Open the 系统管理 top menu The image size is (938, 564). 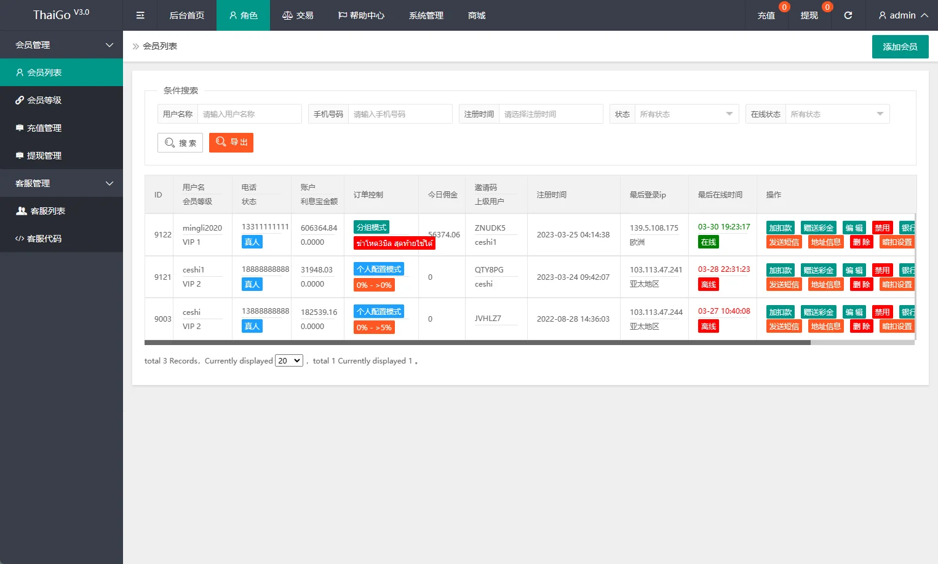pos(426,15)
